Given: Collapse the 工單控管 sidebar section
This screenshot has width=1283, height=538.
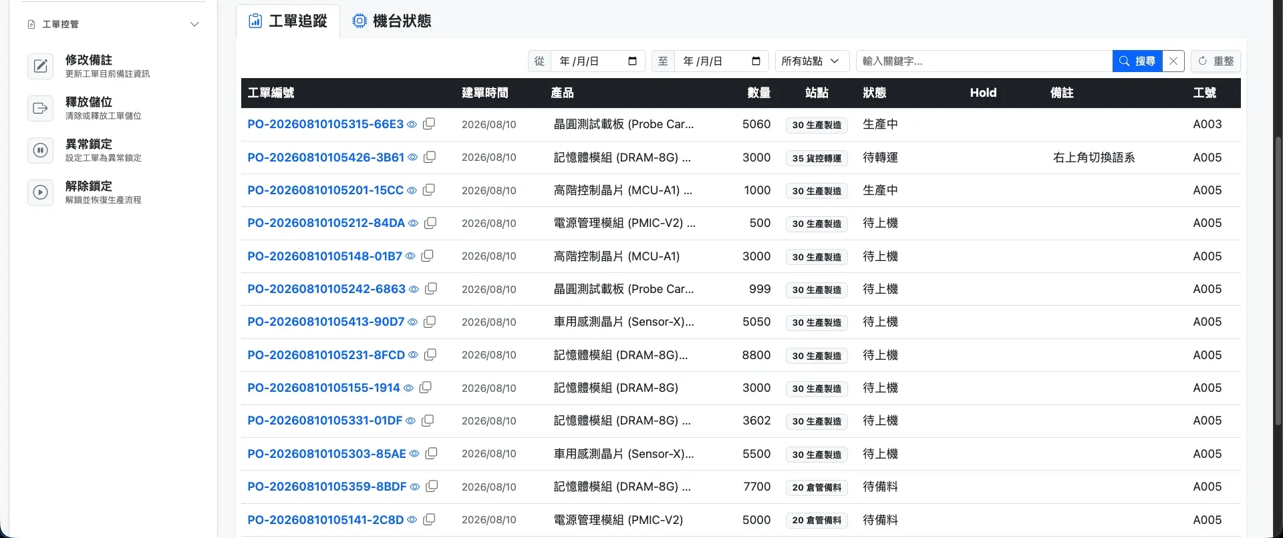Looking at the screenshot, I should (194, 25).
